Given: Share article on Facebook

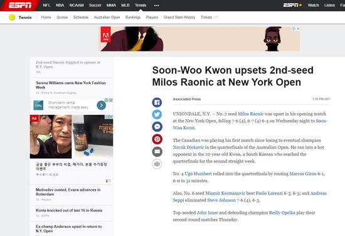Looking at the screenshot, I should tap(157, 102).
